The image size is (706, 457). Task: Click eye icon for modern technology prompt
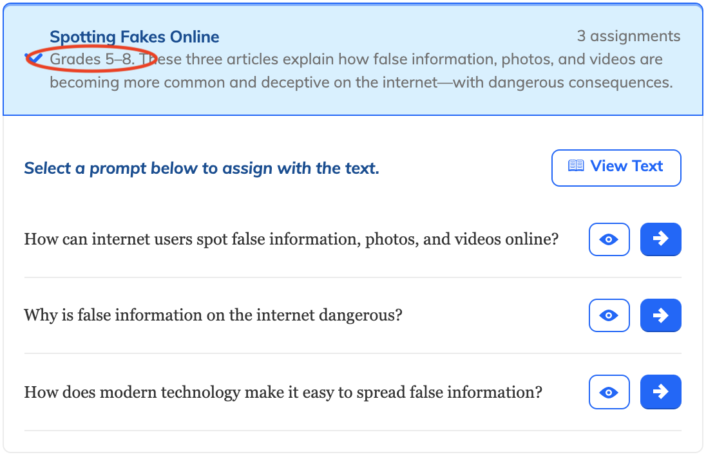pos(609,392)
